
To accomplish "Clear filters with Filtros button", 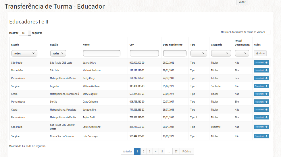I will click(260, 53).
